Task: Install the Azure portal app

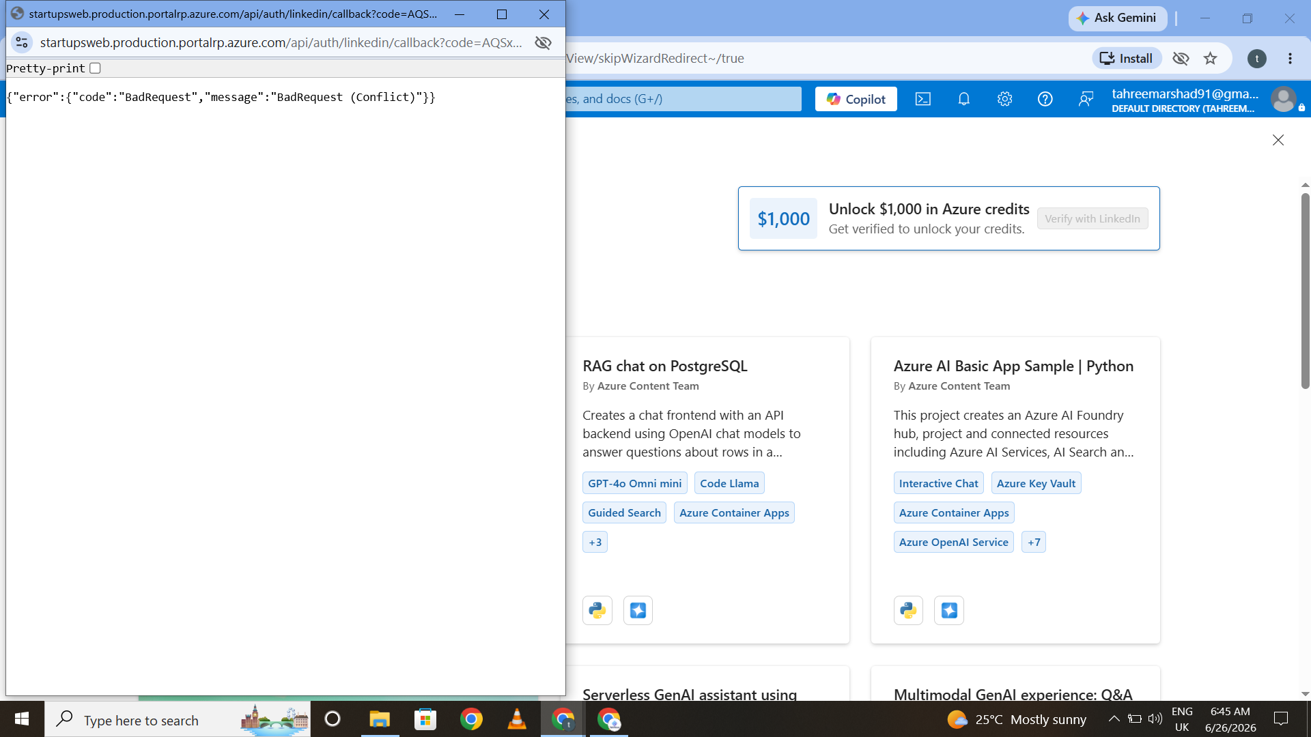Action: (1126, 59)
